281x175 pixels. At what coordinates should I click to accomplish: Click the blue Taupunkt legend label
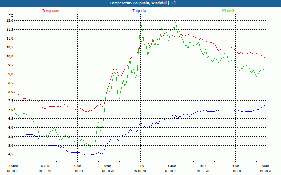coord(139,11)
